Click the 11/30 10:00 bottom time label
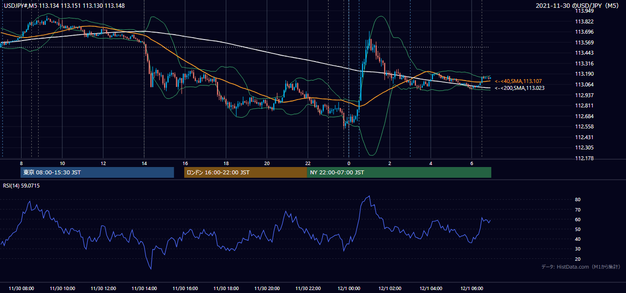 (62, 289)
